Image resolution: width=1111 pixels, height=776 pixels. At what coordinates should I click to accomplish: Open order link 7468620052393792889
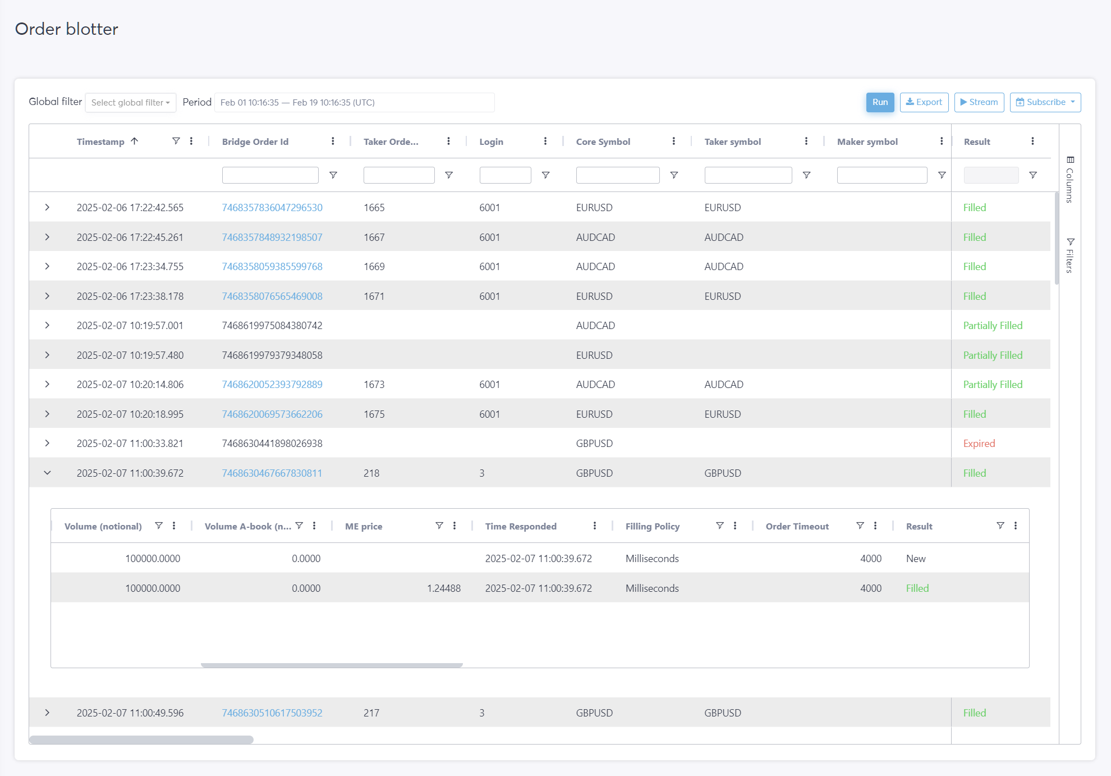tap(272, 384)
